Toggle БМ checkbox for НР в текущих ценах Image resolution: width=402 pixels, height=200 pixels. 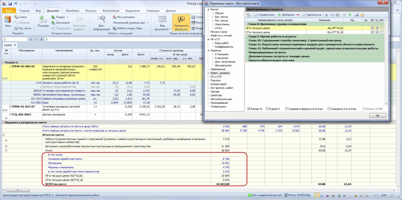click(x=382, y=28)
